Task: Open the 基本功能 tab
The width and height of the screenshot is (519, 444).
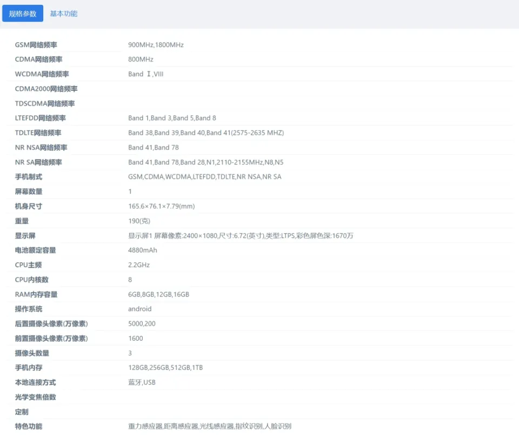Action: point(63,14)
